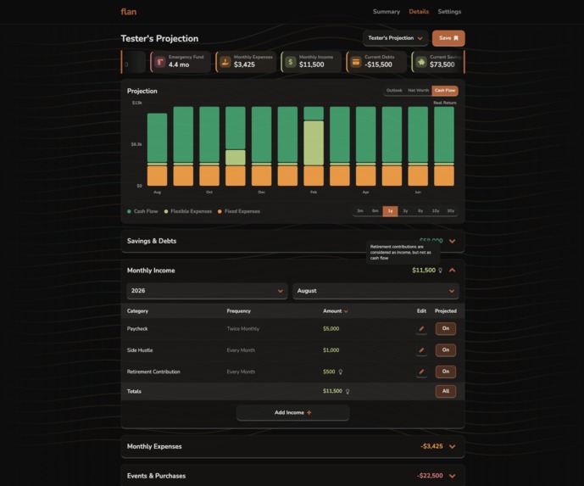Toggle Retirement Contribution projected On switch
Screen dimensions: 584x486
(446, 371)
